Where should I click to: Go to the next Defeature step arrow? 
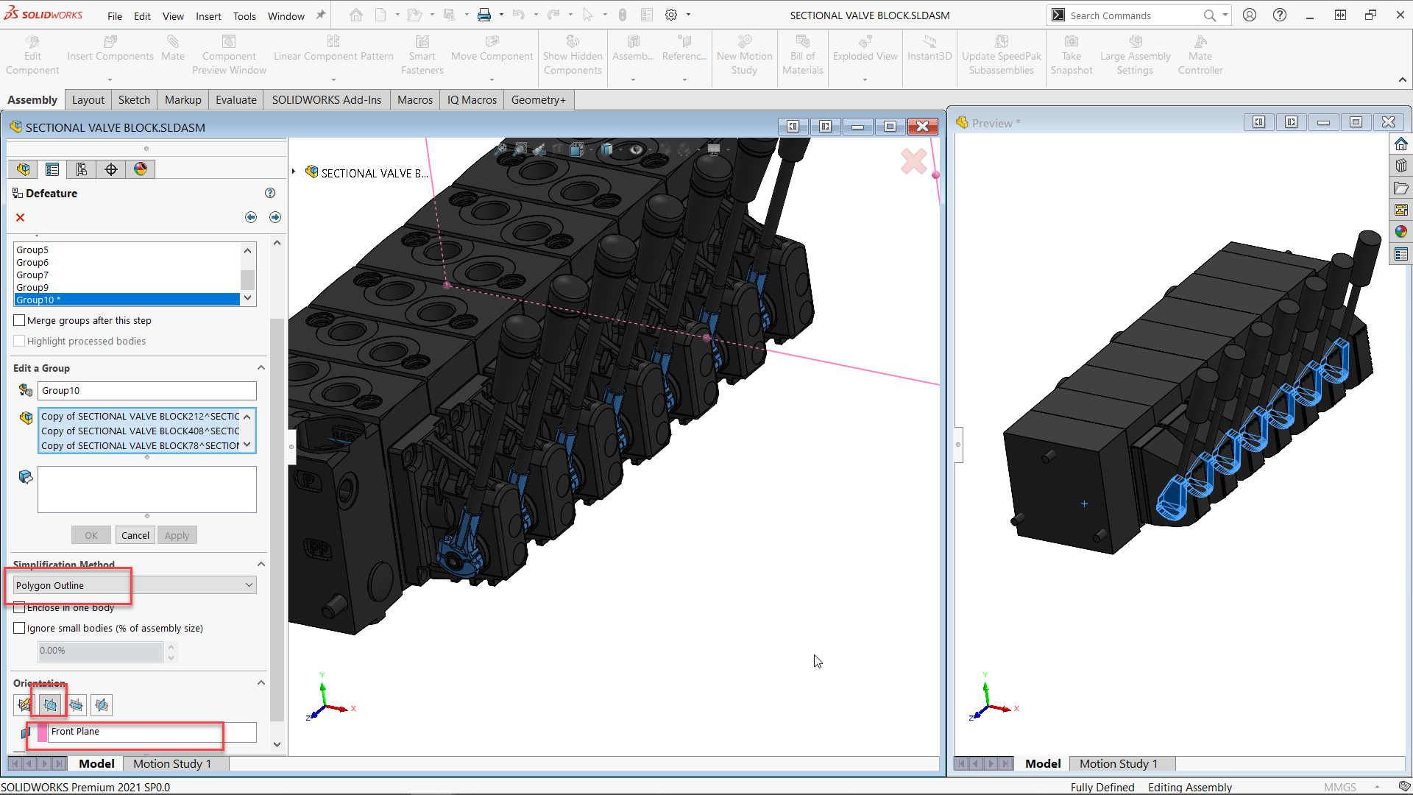pos(275,217)
